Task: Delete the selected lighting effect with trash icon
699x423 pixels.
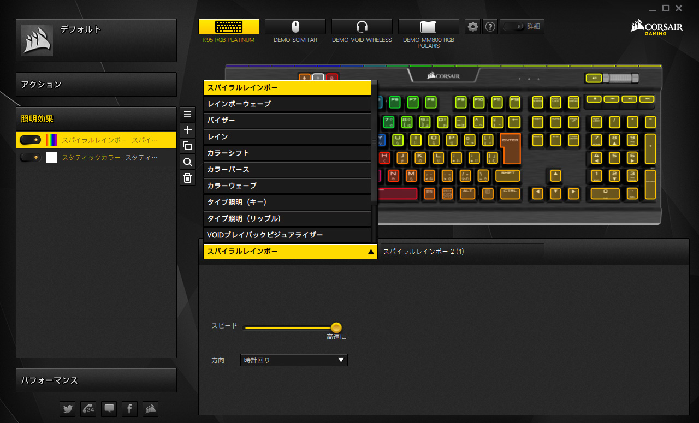Action: pos(188,178)
